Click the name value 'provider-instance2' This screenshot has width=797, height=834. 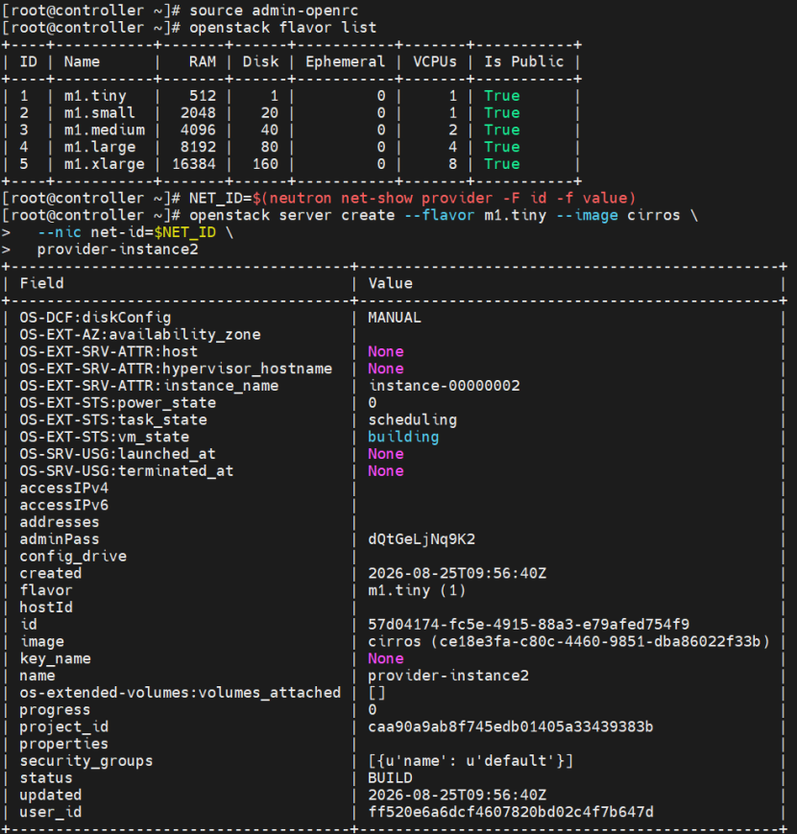click(x=448, y=676)
